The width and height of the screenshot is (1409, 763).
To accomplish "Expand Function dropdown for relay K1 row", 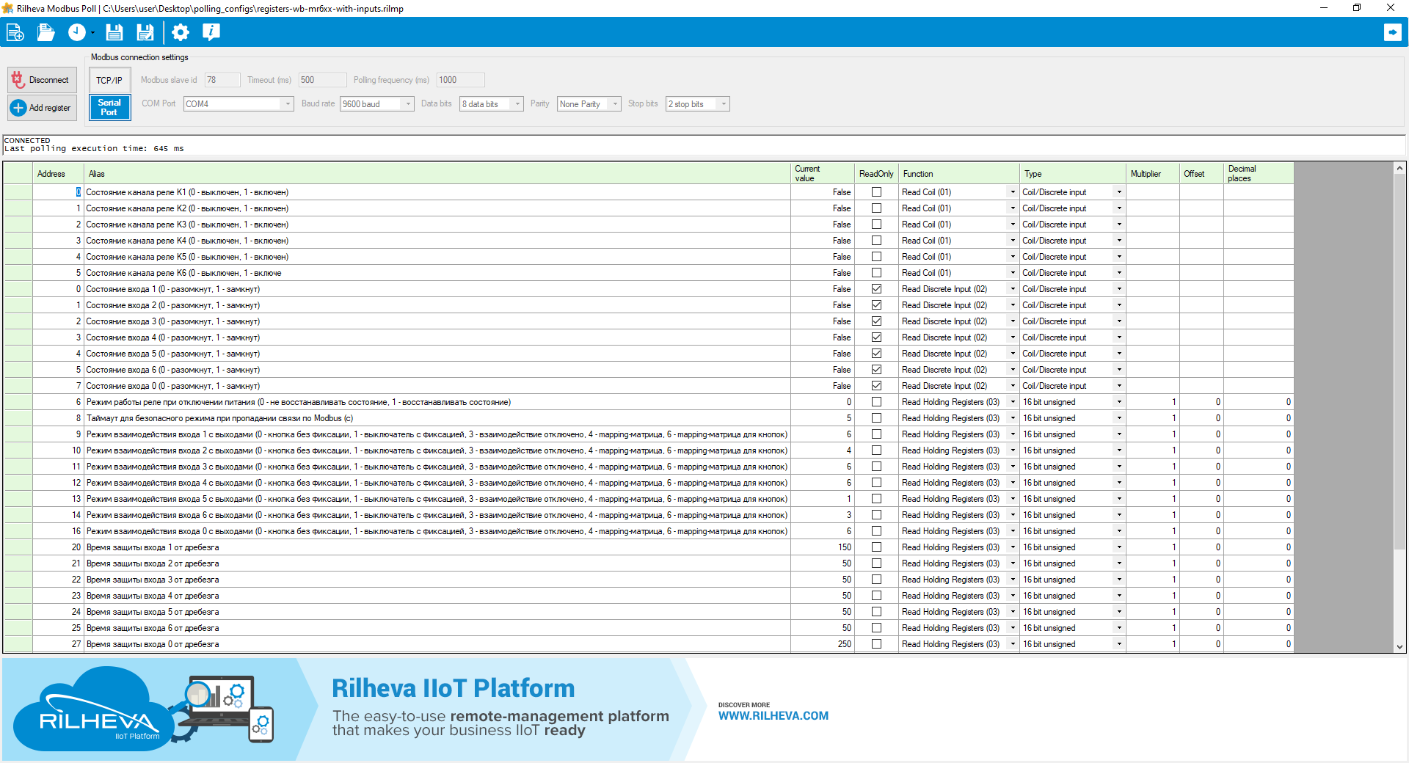I will (1013, 192).
